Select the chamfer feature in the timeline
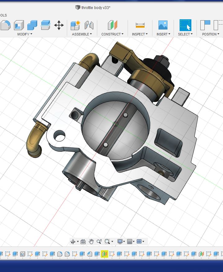Image resolution: width=223 pixels, height=272 pixels. tap(90, 254)
